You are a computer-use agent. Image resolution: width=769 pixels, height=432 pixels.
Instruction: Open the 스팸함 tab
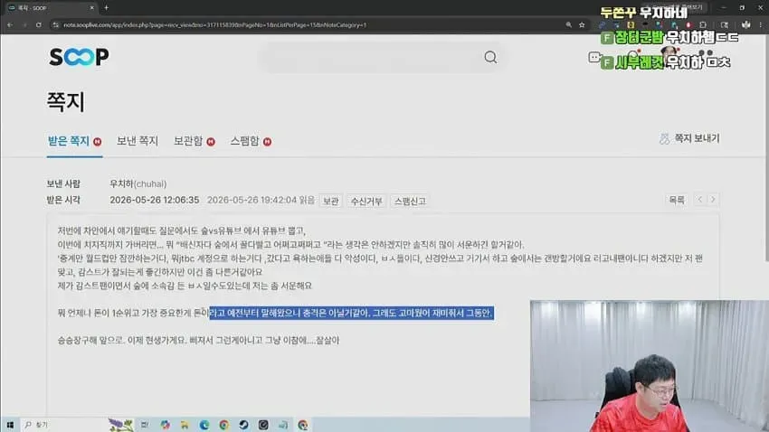[251, 141]
